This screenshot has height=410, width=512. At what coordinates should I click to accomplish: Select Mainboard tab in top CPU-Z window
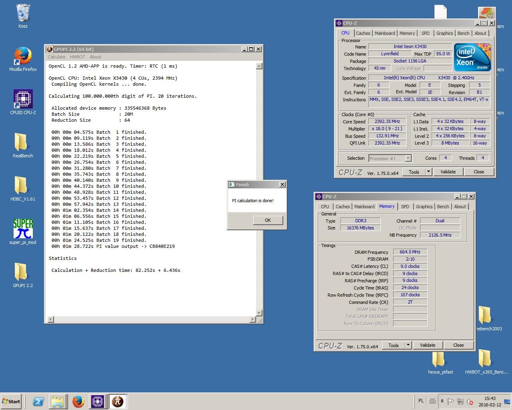coord(385,33)
